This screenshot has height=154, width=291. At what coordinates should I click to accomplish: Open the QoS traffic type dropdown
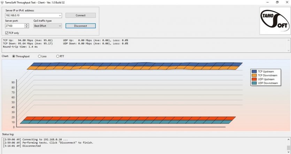[60, 26]
